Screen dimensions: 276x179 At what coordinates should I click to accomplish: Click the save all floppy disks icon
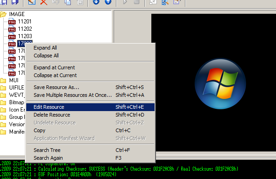tap(15, 2)
